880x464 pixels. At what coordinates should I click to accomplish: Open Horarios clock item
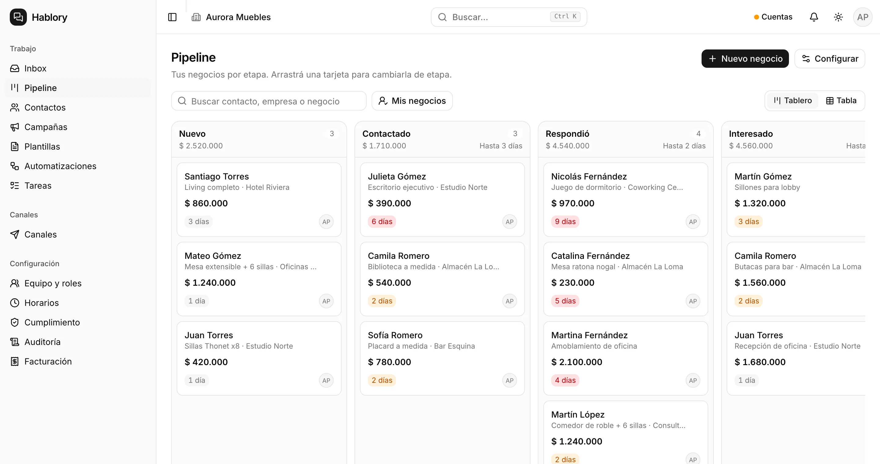[x=78, y=303]
